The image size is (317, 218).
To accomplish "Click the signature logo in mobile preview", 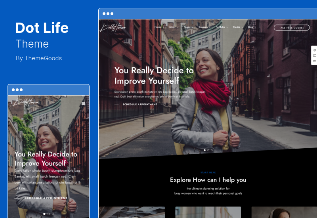I will [x=27, y=103].
